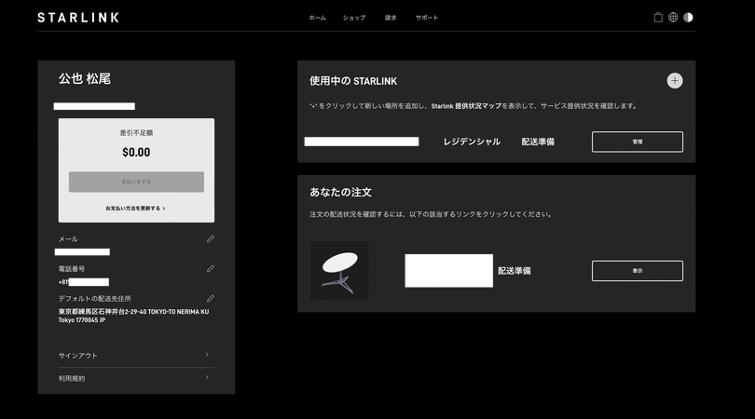Click the デフォルトの配送先住所 label
The height and width of the screenshot is (419, 755).
(95, 299)
